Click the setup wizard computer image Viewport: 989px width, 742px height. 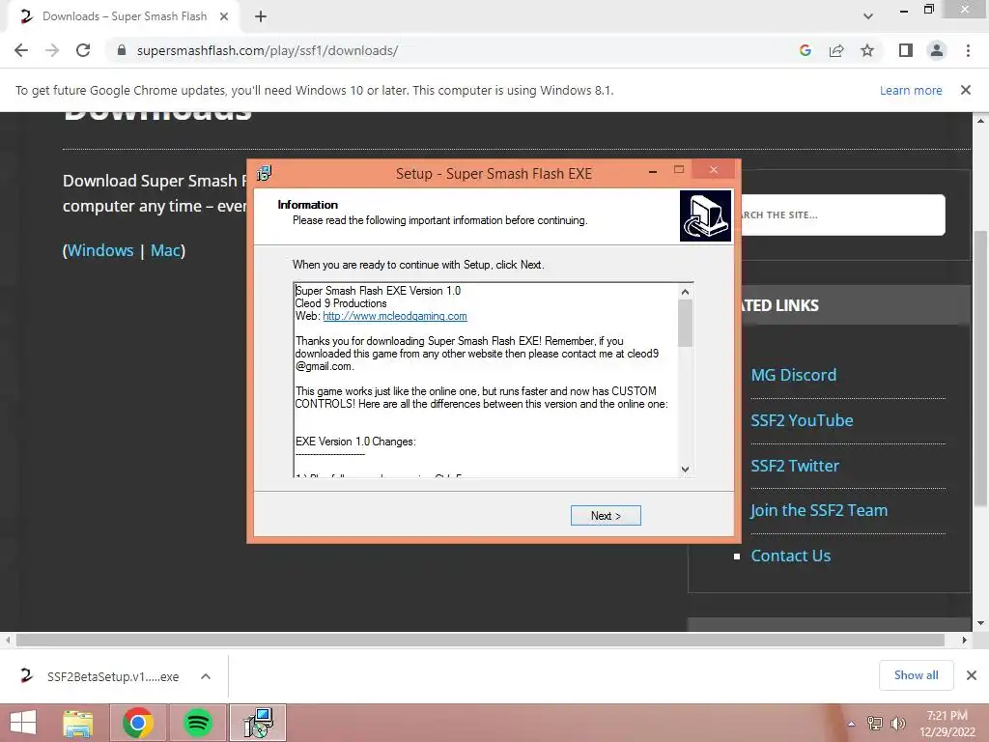[705, 215]
